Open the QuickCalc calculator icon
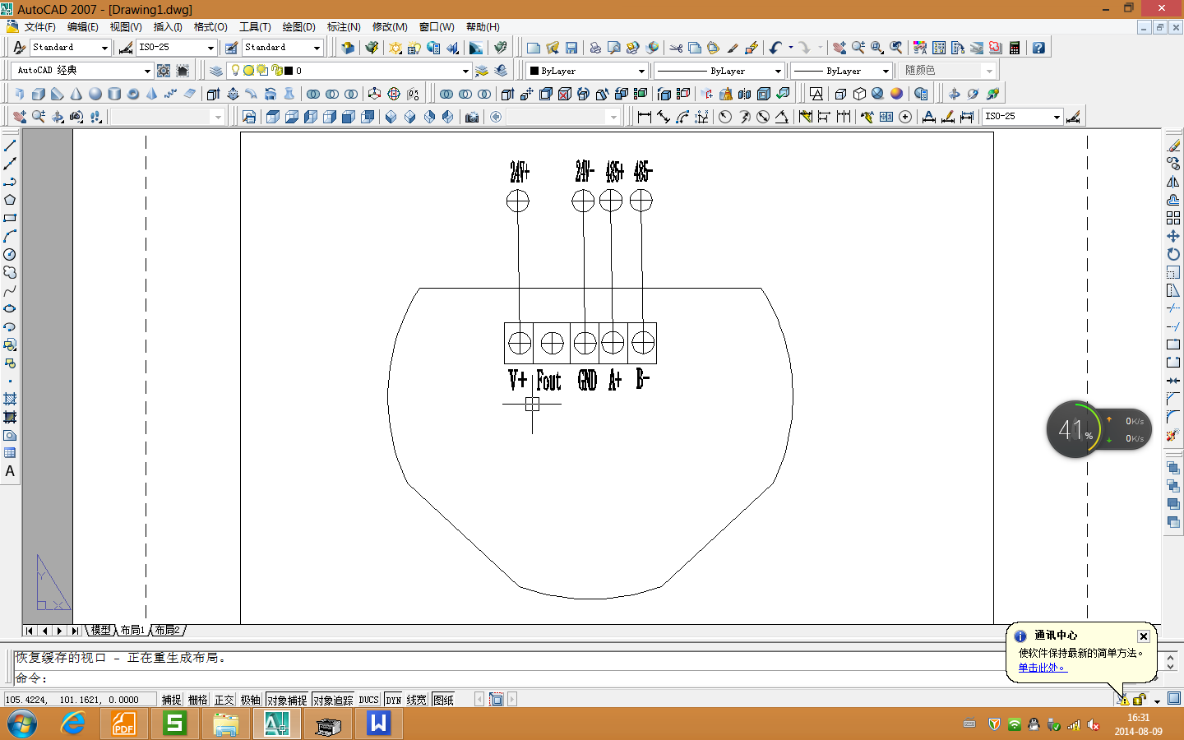This screenshot has height=740, width=1184. pyautogui.click(x=1015, y=48)
